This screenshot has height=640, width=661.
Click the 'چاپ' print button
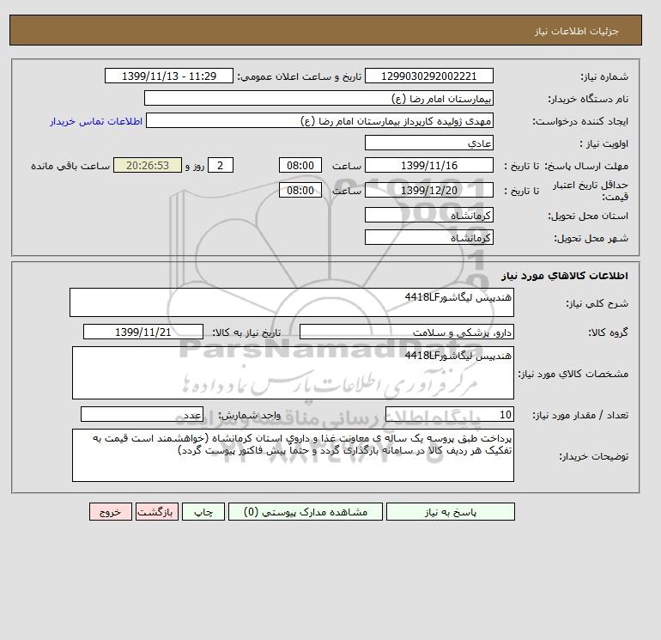coord(203,511)
